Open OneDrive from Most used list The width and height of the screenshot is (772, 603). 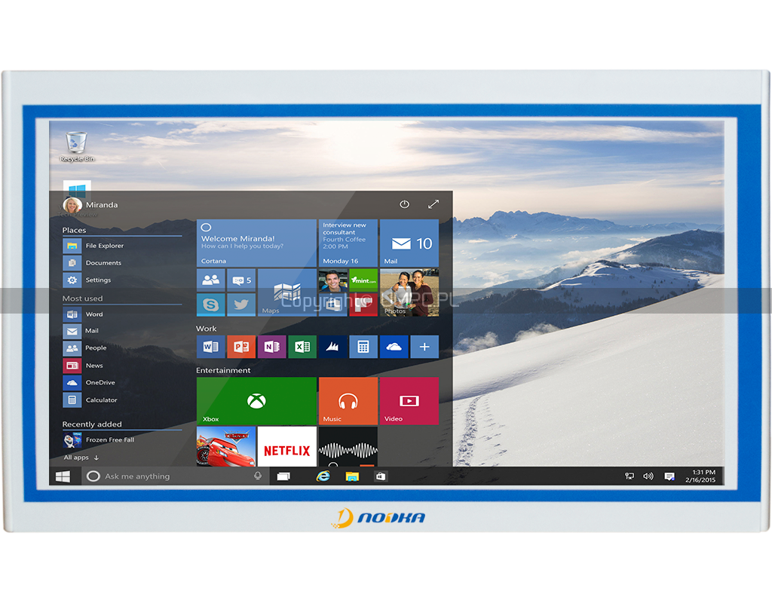pos(89,382)
